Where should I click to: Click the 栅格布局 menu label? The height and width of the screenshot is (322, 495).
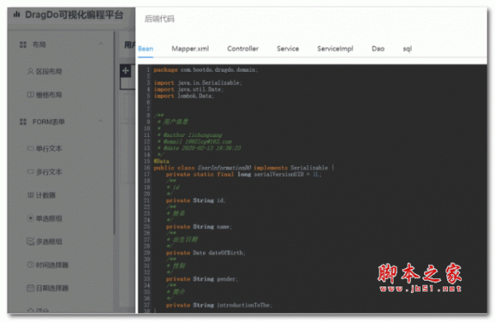click(x=49, y=95)
